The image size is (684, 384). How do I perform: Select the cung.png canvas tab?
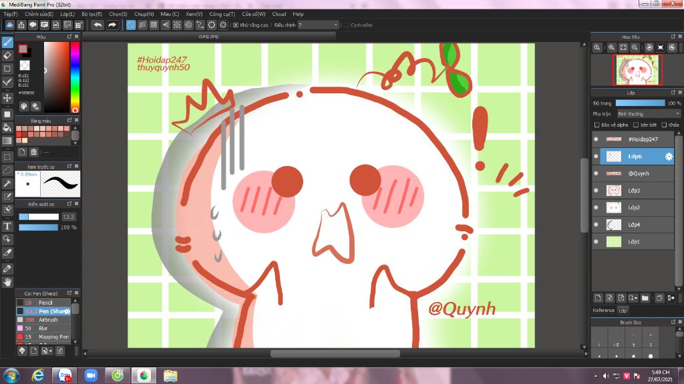(x=208, y=37)
